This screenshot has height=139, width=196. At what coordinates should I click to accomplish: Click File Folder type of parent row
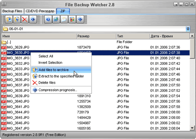[x=124, y=42]
